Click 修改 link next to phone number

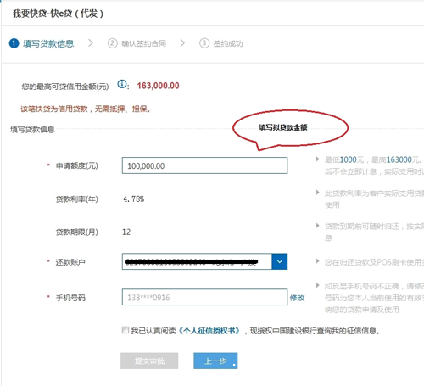point(297,298)
